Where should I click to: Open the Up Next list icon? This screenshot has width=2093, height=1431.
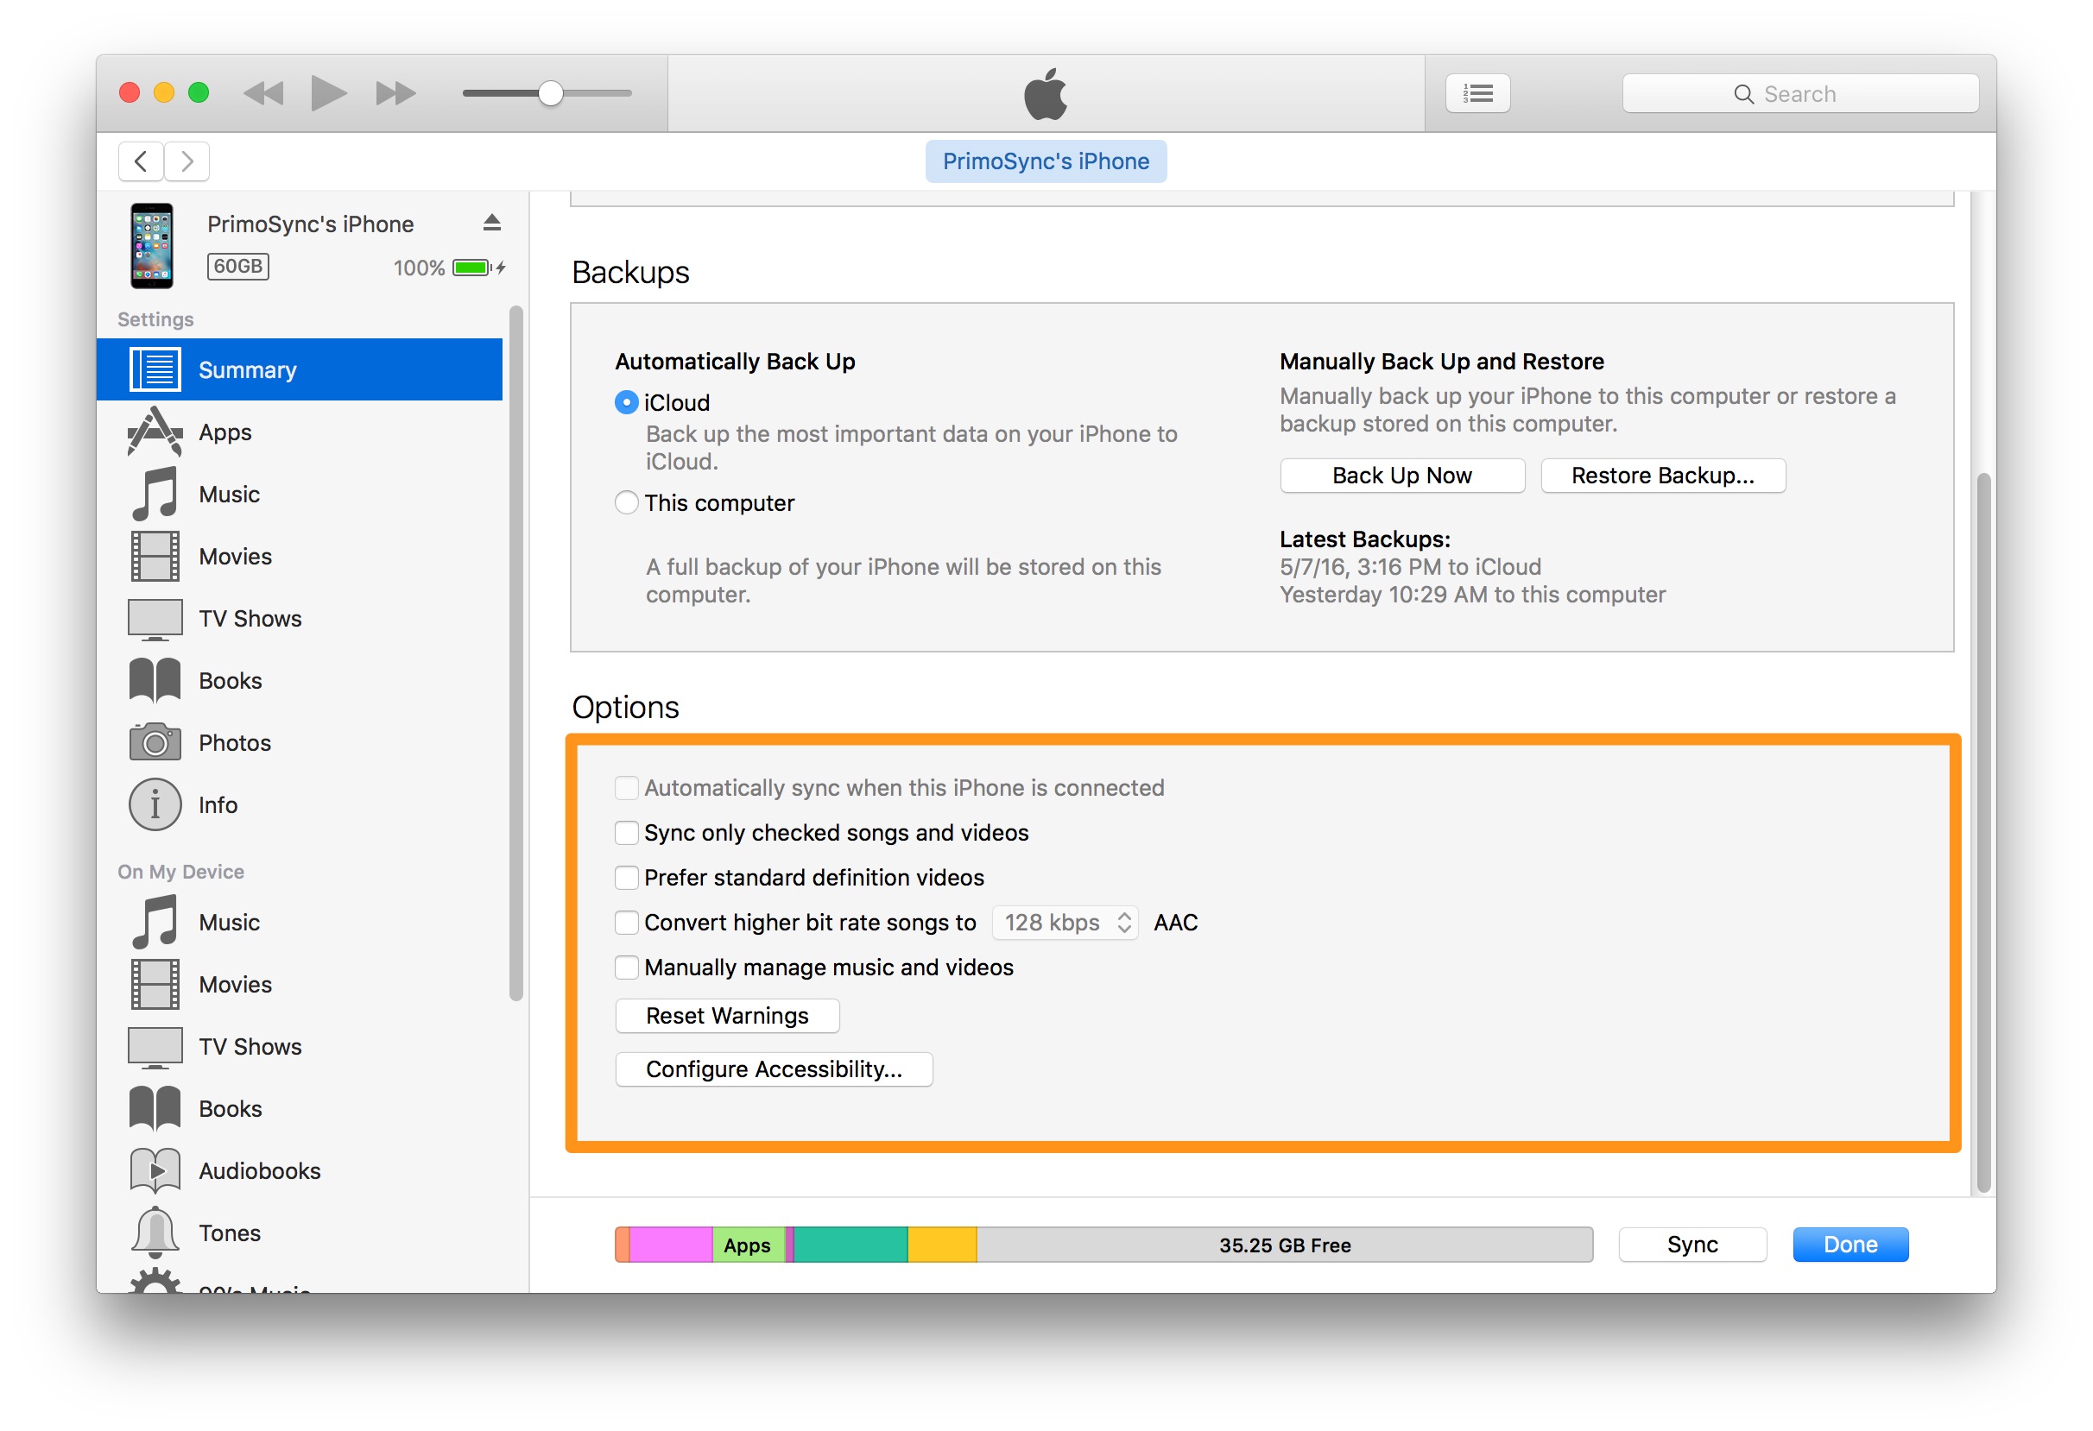(1477, 92)
